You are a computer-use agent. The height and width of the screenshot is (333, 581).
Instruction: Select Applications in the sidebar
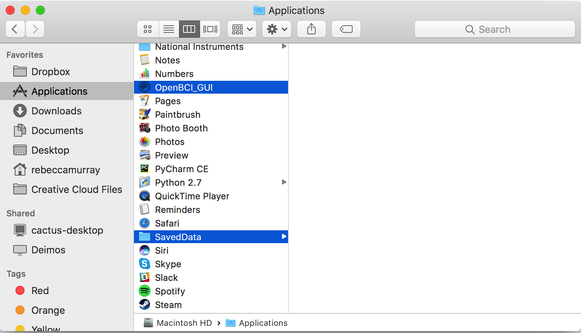[67, 91]
